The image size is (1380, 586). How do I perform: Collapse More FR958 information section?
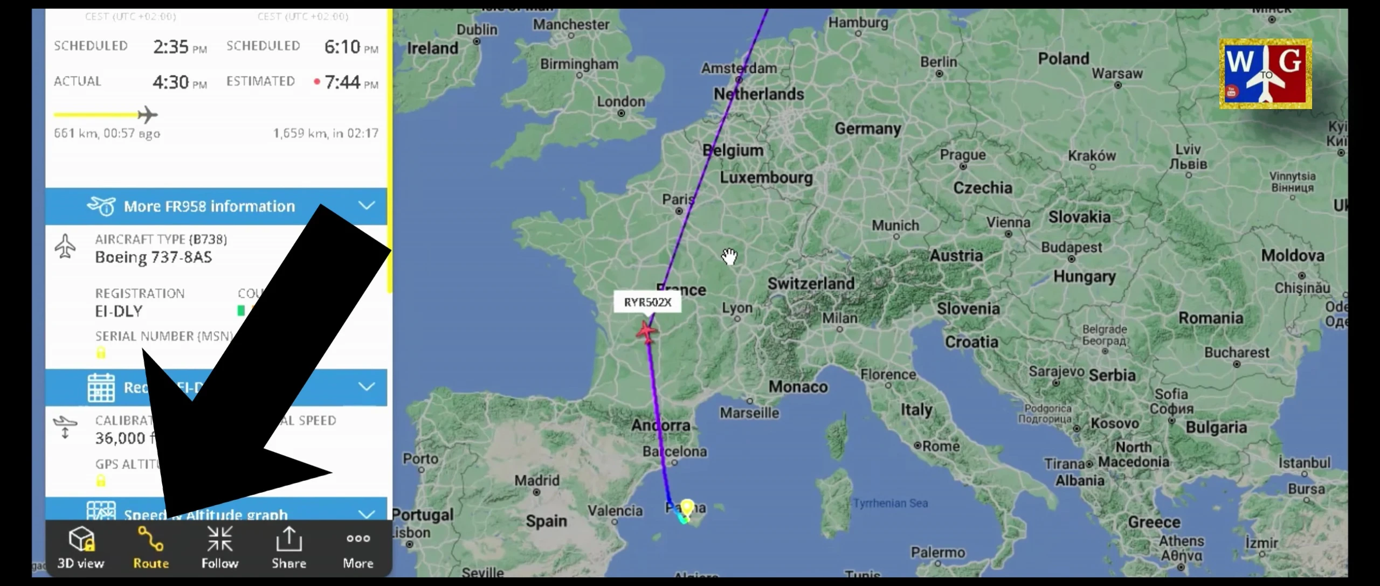(x=367, y=206)
